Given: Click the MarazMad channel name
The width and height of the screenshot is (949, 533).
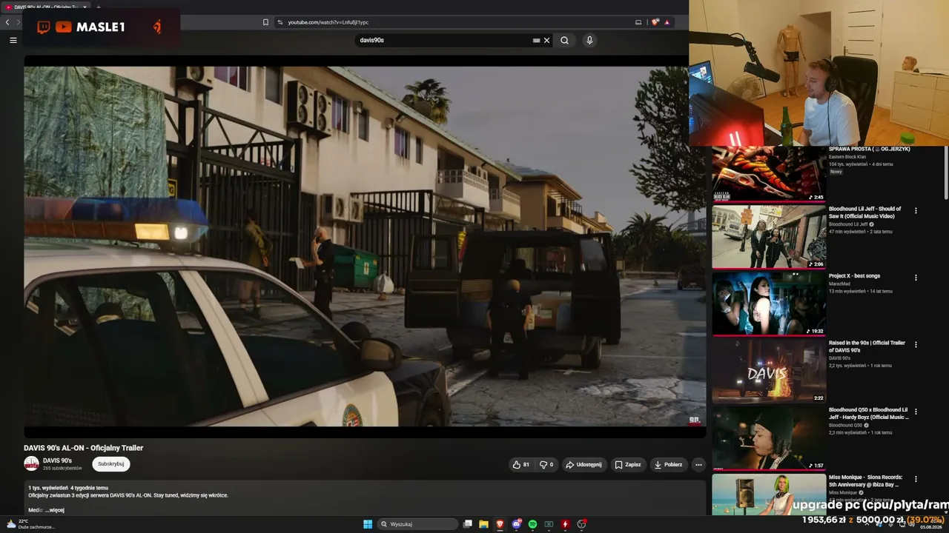Looking at the screenshot, I should click(839, 284).
